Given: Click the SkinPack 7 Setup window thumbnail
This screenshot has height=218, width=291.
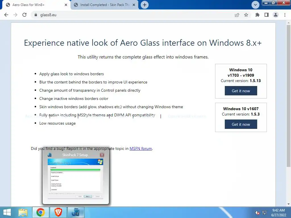Looking at the screenshot, I should pos(75,179).
